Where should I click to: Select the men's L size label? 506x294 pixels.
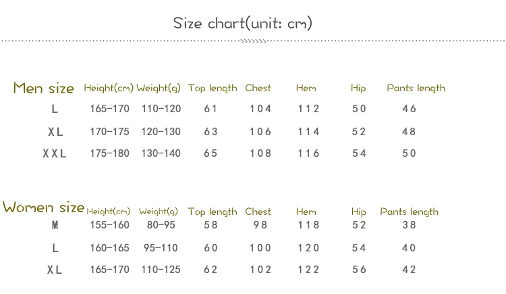[55, 109]
